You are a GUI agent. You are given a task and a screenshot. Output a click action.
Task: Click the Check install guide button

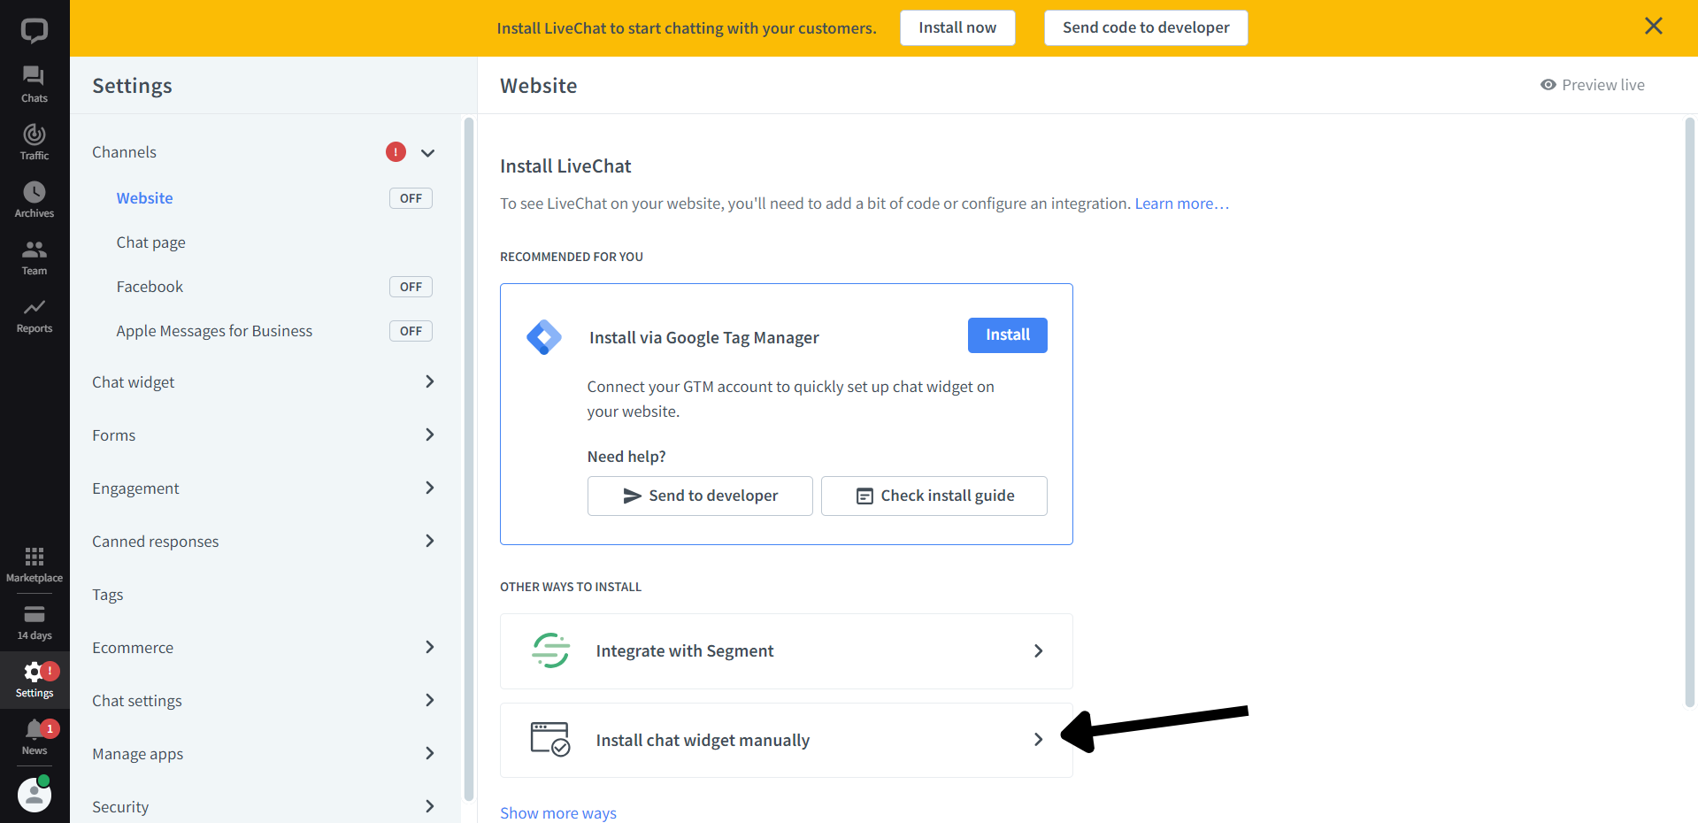(x=934, y=496)
